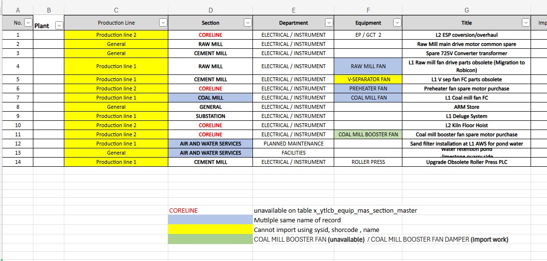
Task: Select the red CORELINE legend cell
Action: (x=210, y=211)
